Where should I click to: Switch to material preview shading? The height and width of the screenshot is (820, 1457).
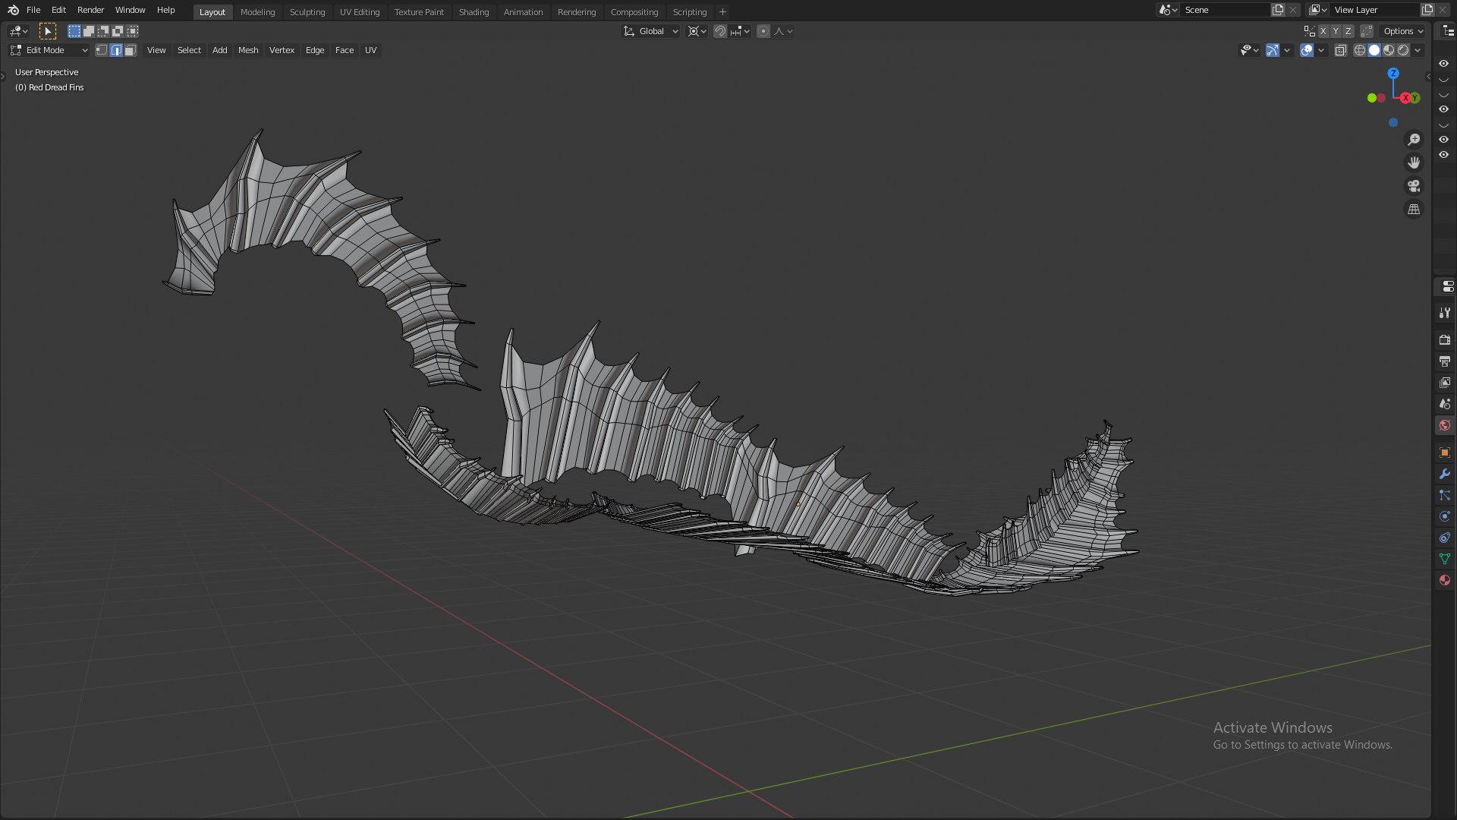pos(1389,50)
